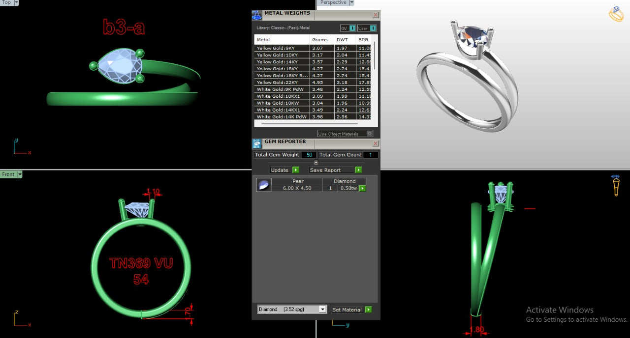Select the White Gold:9K PdW row
Viewport: 630px width, 338px height.
(x=314, y=89)
